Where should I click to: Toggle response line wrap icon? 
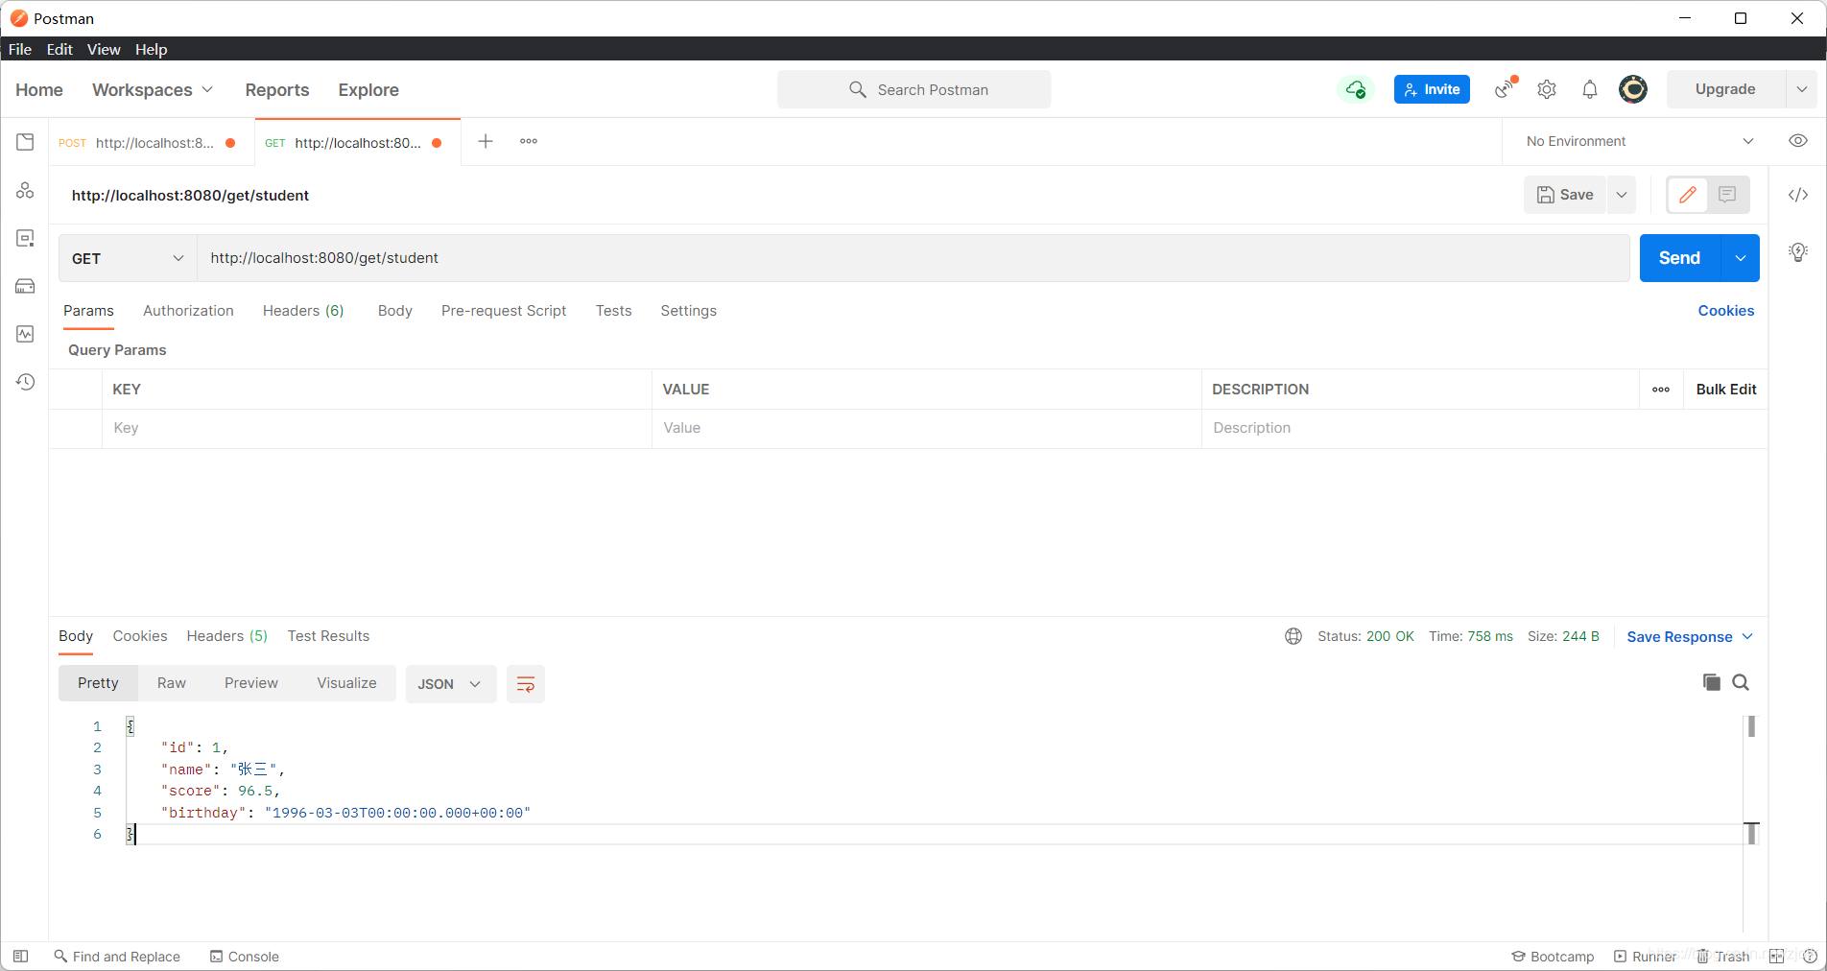(x=526, y=684)
